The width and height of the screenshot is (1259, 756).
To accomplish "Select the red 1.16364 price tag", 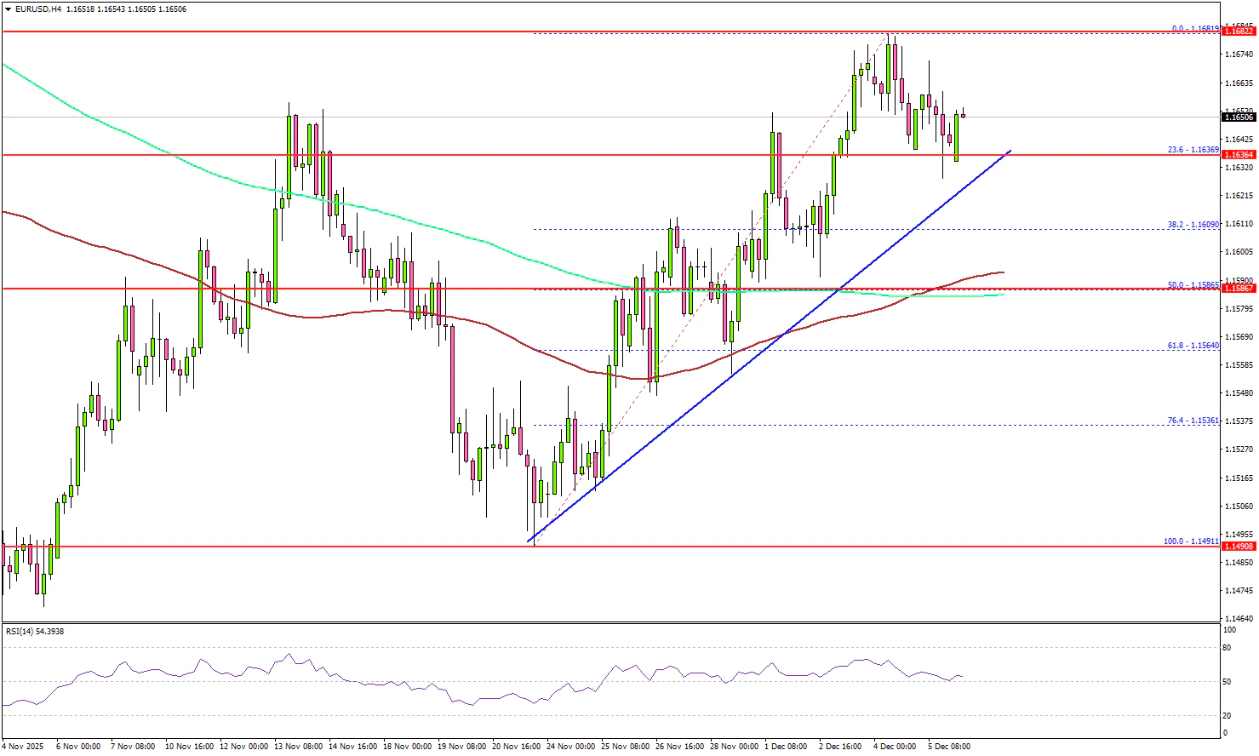I will pyautogui.click(x=1239, y=155).
